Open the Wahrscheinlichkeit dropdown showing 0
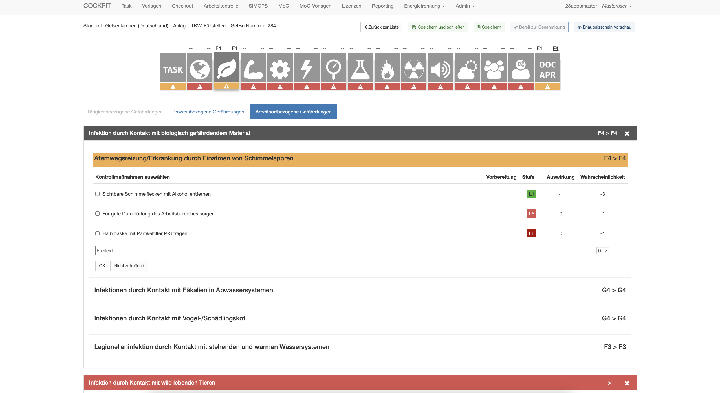Viewport: 720px width, 393px height. [602, 251]
